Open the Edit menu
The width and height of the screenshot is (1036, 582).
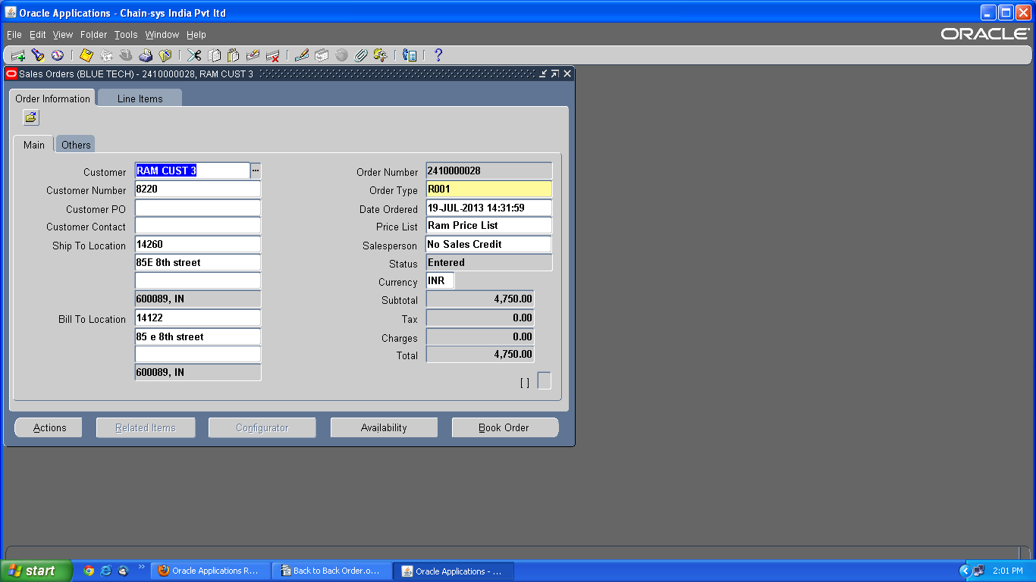click(38, 35)
